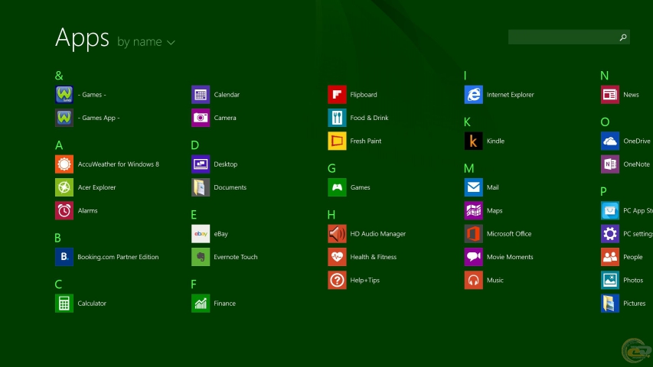
Task: Select the 'C' letter group header
Action: pyautogui.click(x=58, y=284)
